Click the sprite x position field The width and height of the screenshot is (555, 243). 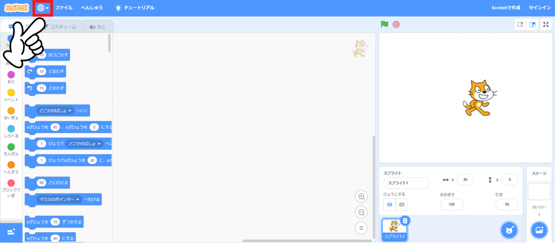point(466,180)
